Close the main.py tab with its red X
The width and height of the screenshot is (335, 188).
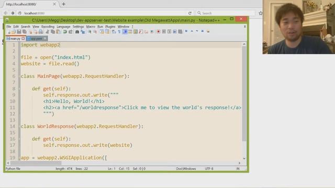[23, 39]
